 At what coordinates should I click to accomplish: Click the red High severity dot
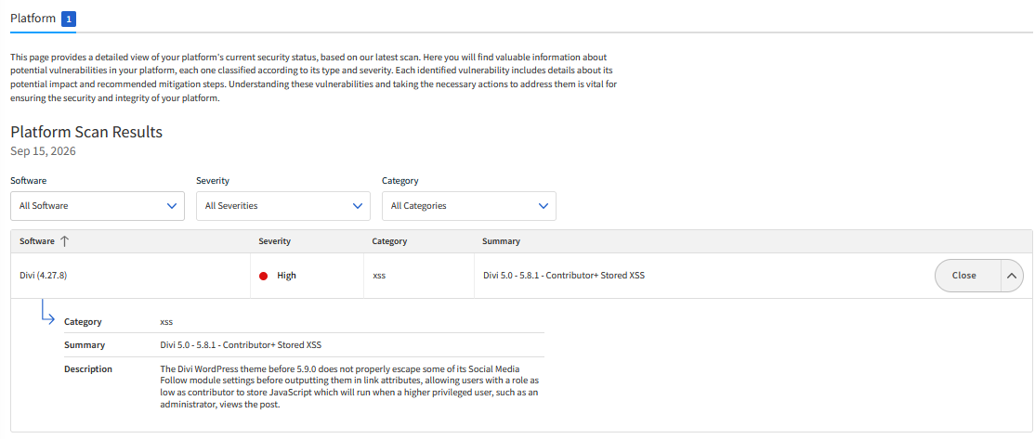coord(263,277)
